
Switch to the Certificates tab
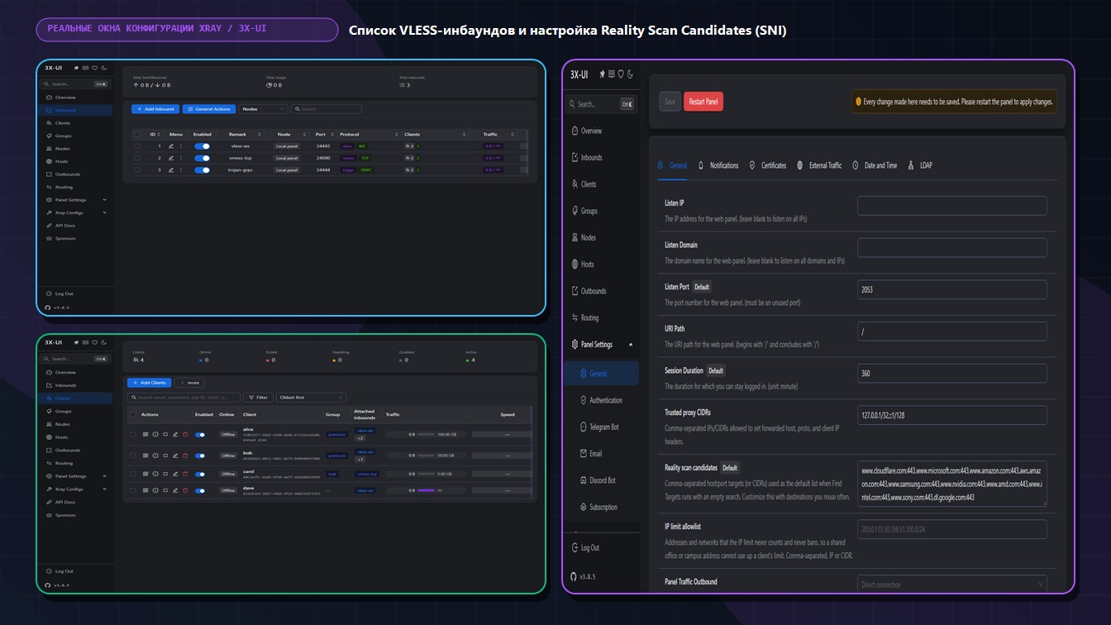point(768,165)
